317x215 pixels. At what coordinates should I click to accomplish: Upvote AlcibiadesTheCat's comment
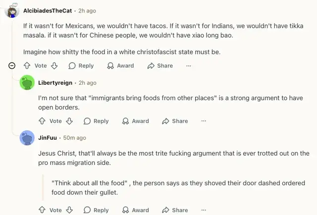click(x=27, y=66)
